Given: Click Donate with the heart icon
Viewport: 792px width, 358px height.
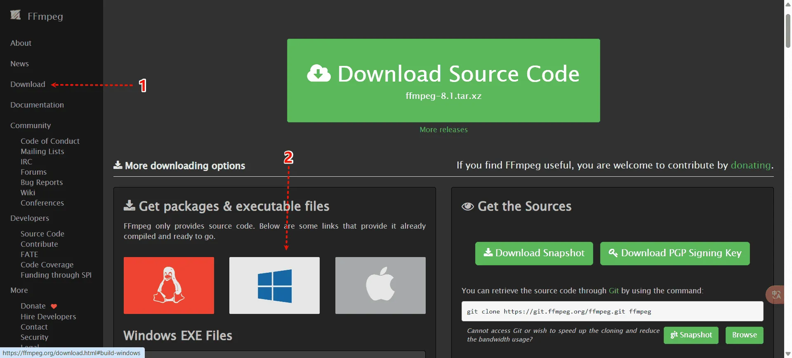Looking at the screenshot, I should [33, 306].
